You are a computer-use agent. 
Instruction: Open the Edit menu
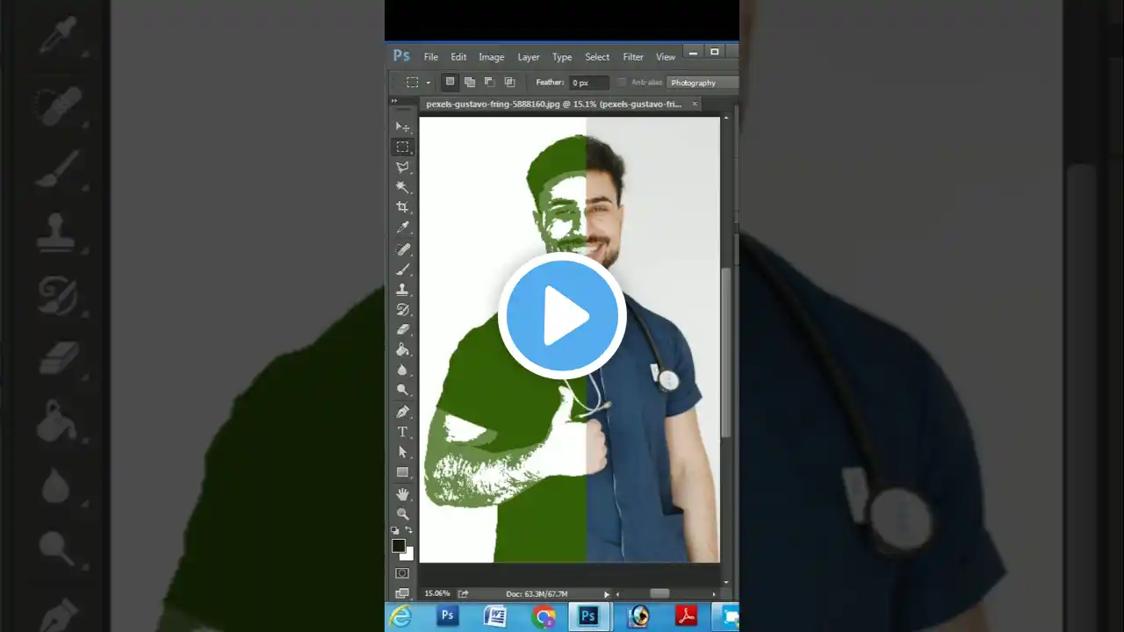pyautogui.click(x=458, y=57)
